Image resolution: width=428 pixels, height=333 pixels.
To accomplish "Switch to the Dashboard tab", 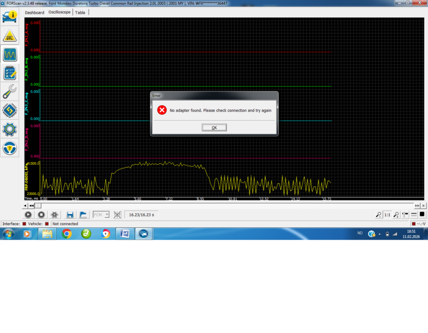I will (x=34, y=12).
